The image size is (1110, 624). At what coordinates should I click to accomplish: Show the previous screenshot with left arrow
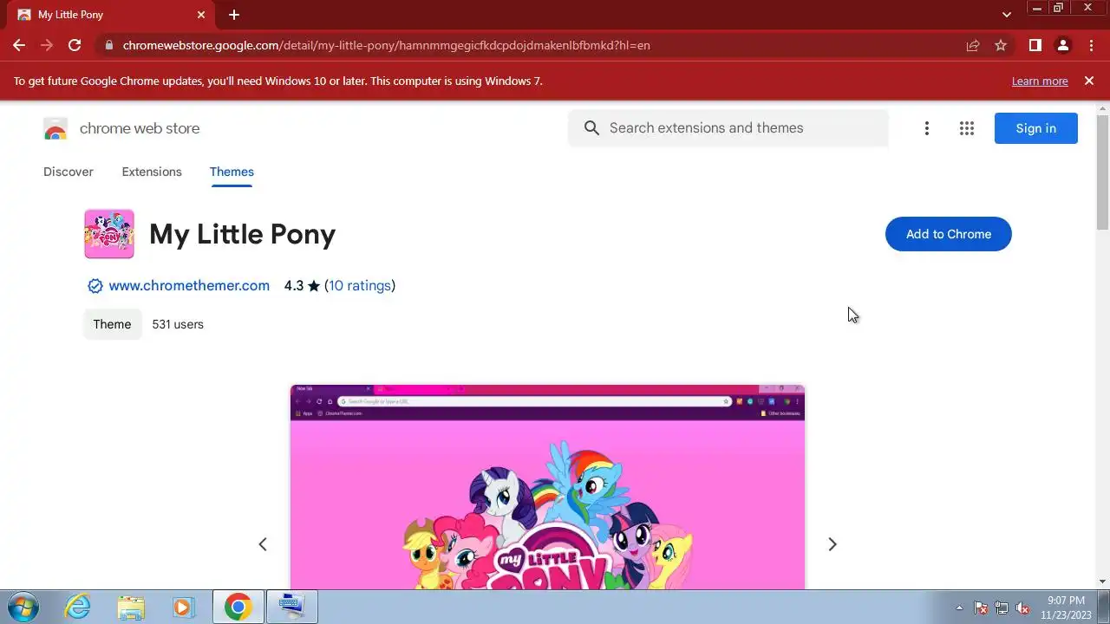click(263, 544)
